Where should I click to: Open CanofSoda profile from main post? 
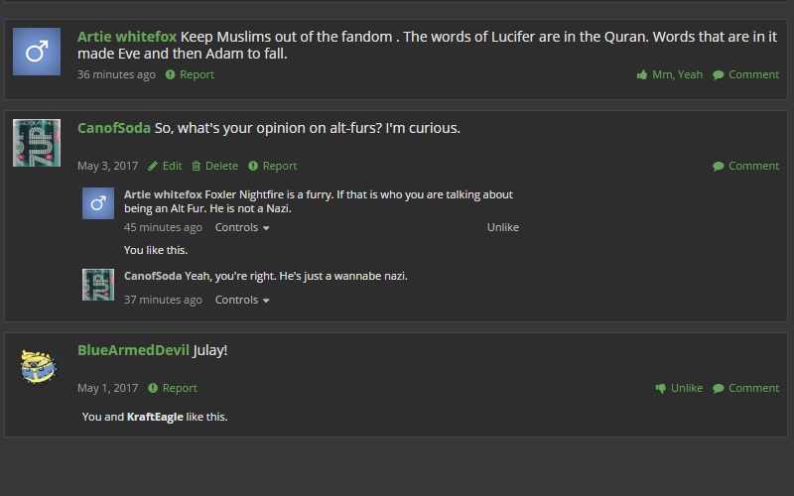tap(114, 128)
